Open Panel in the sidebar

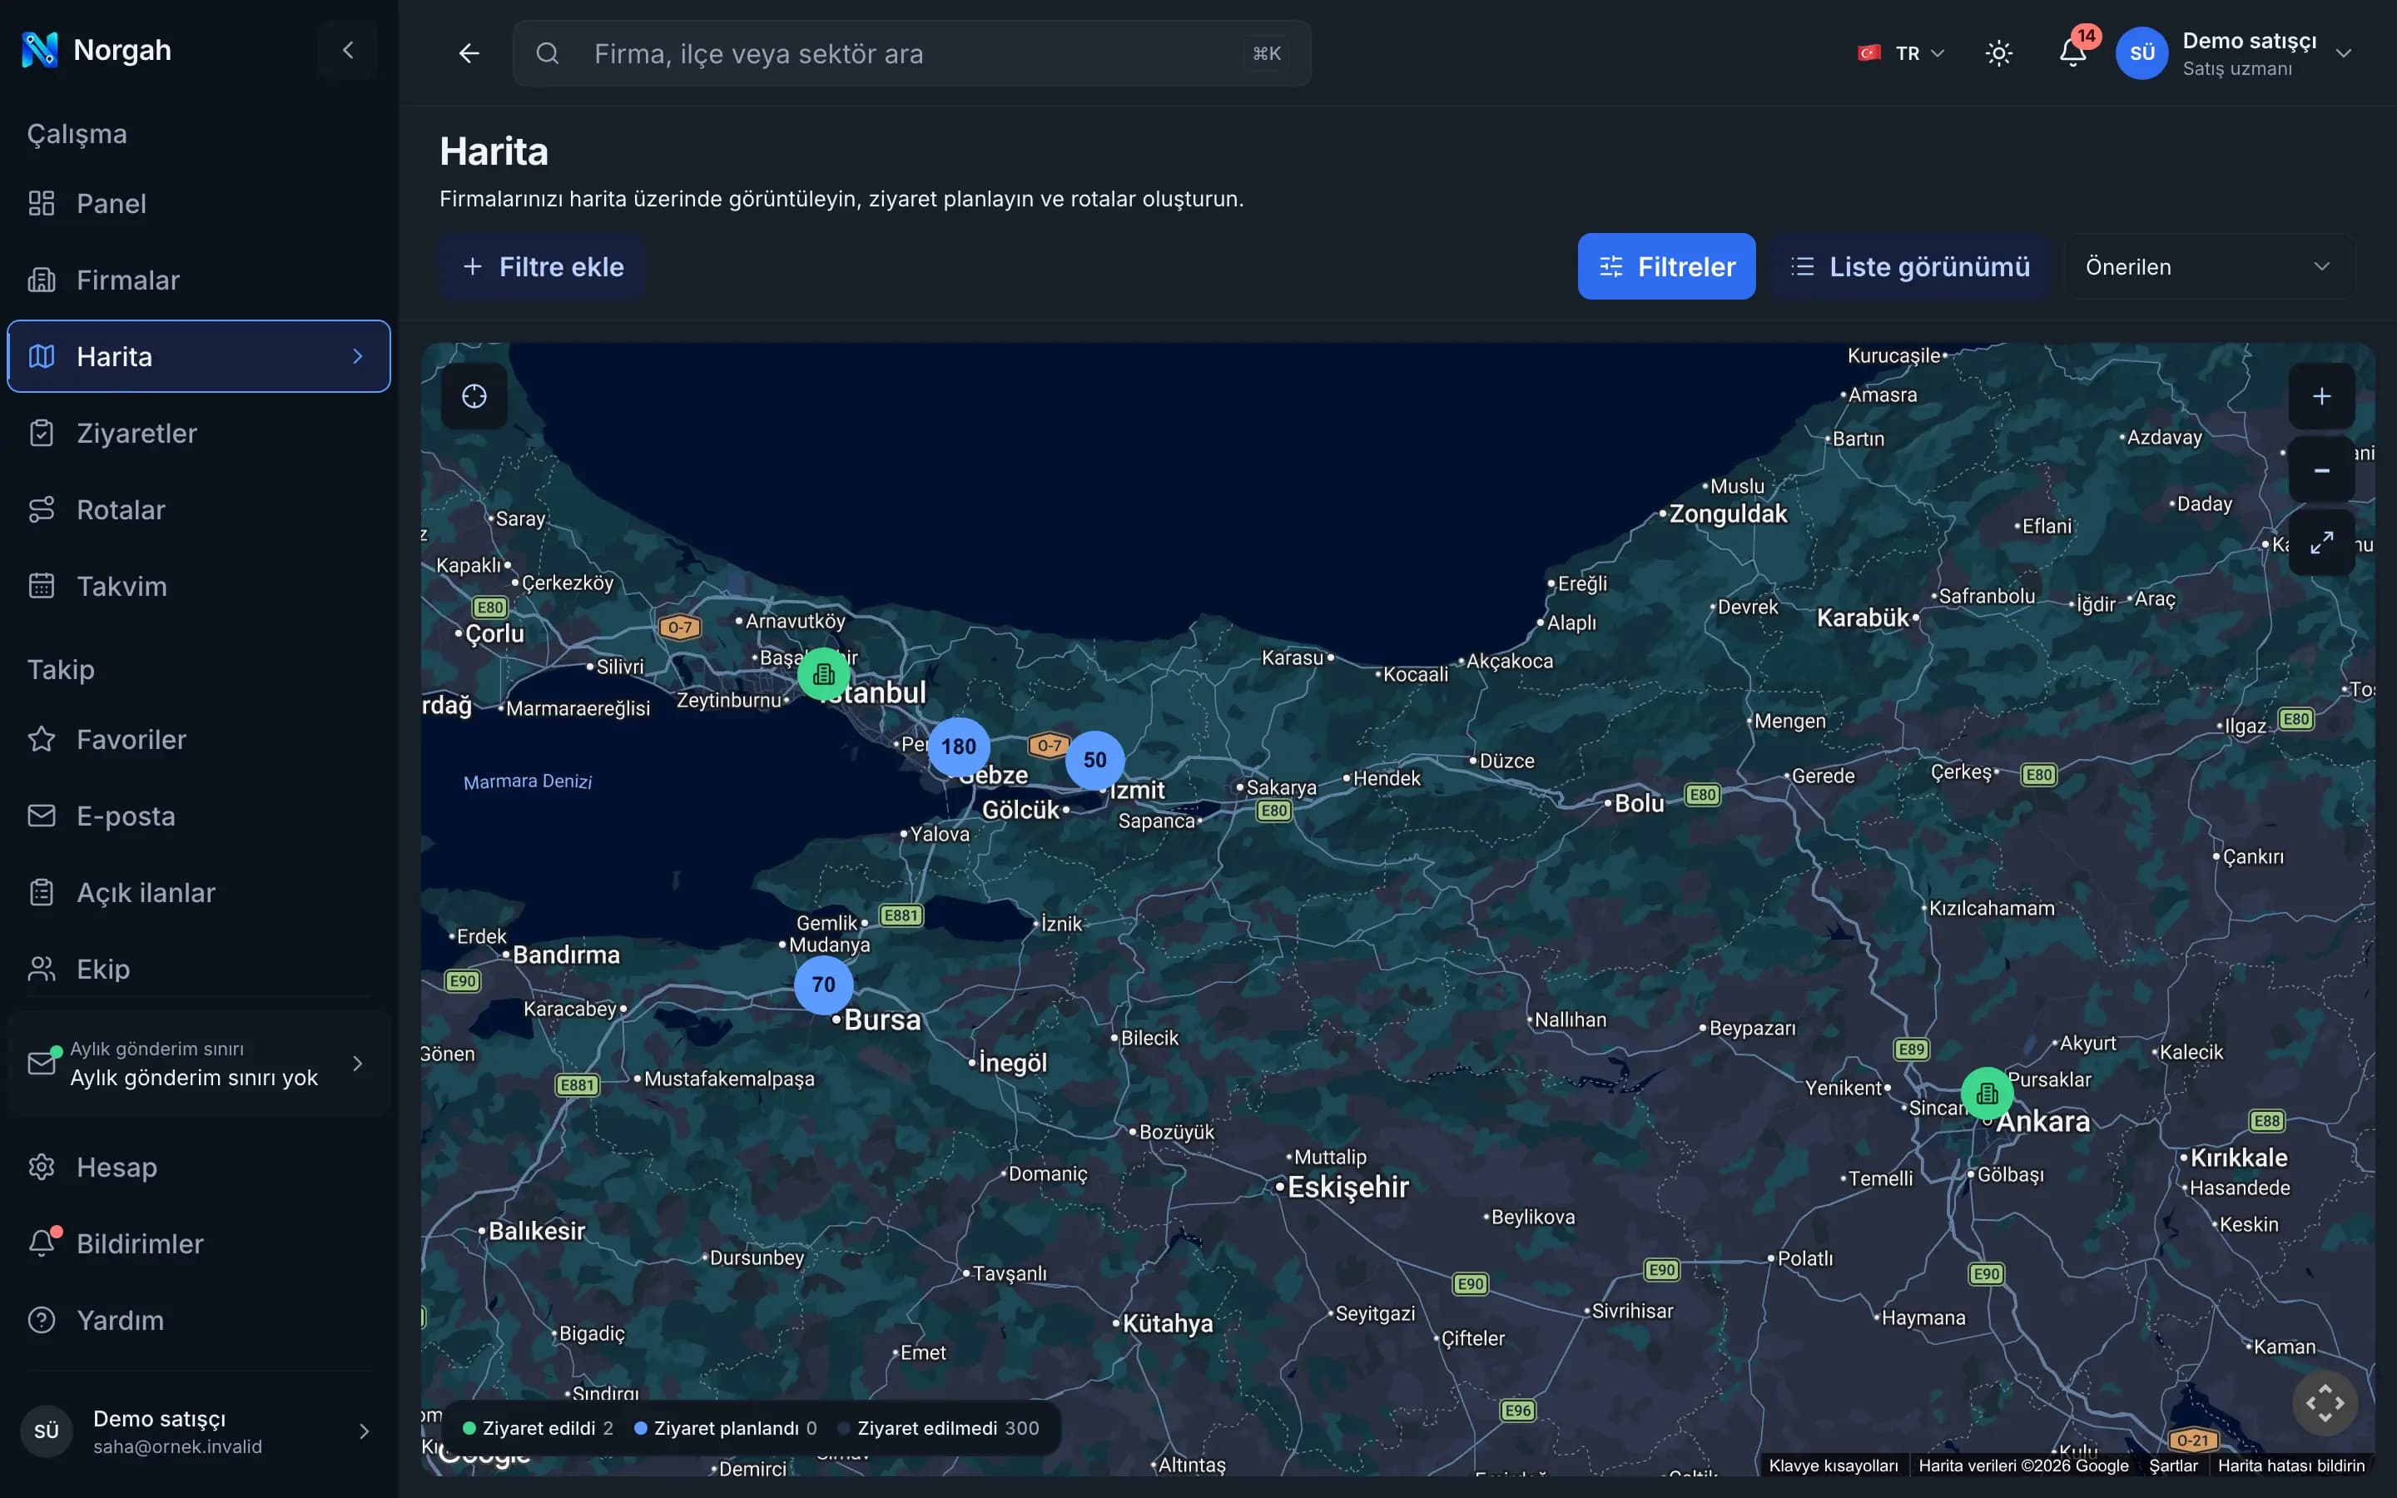(x=199, y=203)
